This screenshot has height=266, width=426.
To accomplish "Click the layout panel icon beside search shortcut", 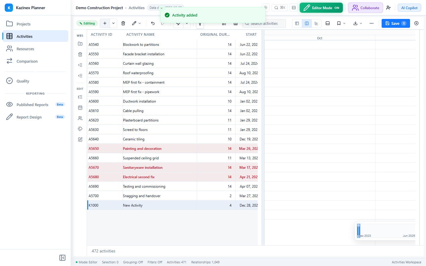I will point(294,8).
